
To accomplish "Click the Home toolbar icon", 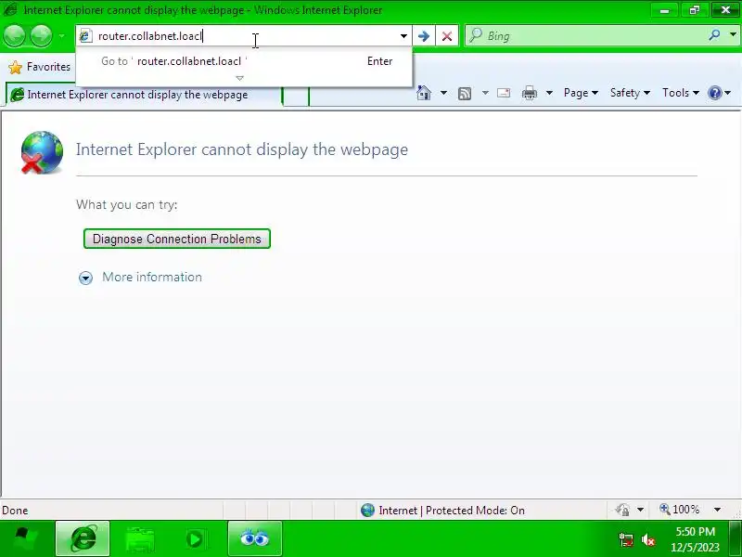I will tap(424, 93).
